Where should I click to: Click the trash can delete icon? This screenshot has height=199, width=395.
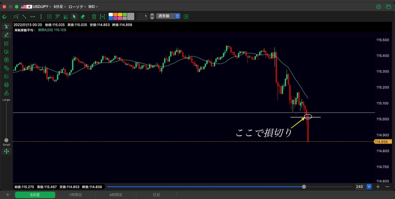pos(94,16)
